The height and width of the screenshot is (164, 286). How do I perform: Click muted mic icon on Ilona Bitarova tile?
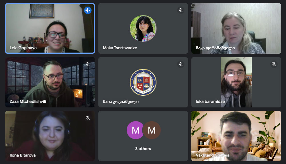[88, 118]
